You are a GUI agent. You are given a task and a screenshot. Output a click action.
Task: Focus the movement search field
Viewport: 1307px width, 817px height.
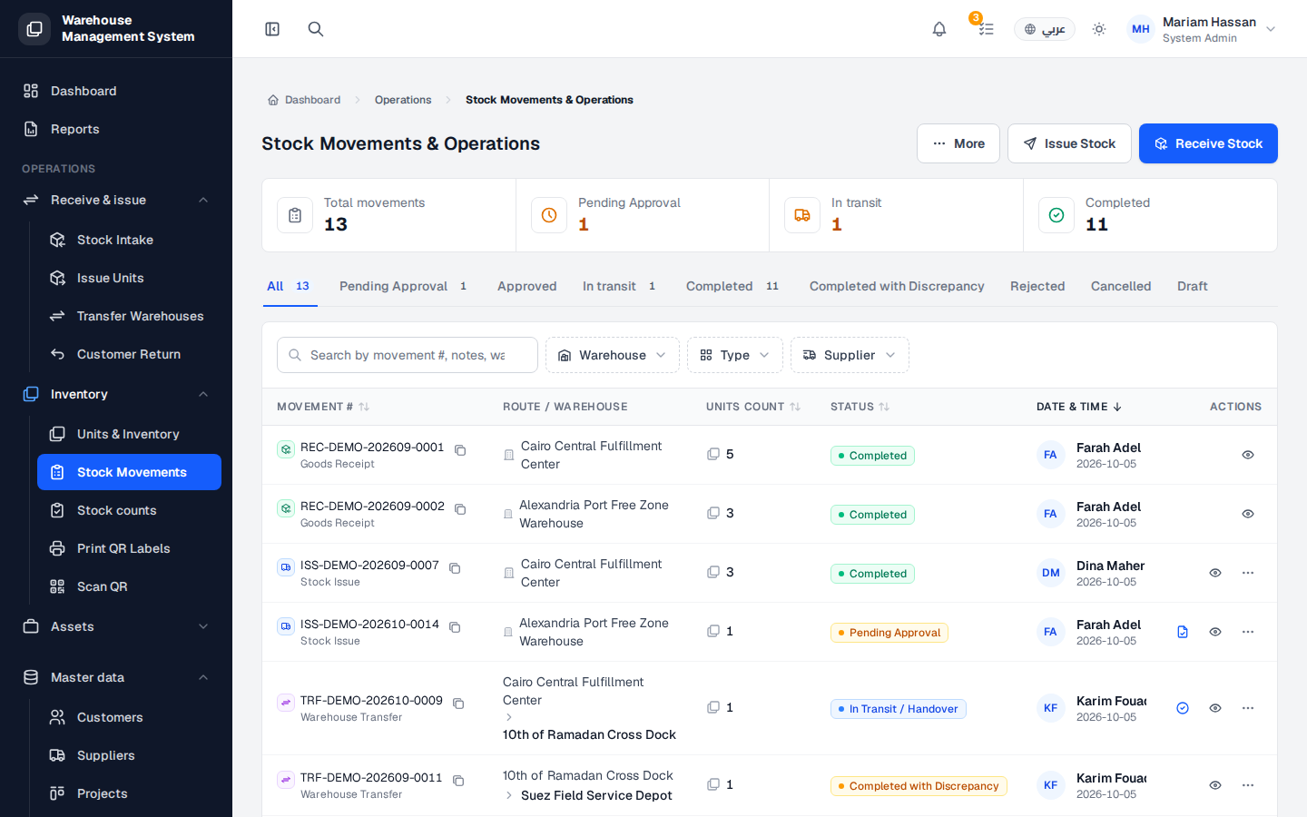click(x=408, y=355)
